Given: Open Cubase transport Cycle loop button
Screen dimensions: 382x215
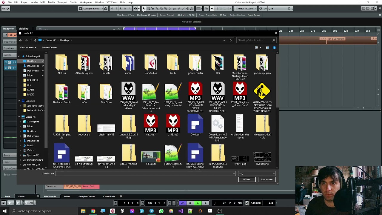Looking at the screenshot, I should (183, 203).
